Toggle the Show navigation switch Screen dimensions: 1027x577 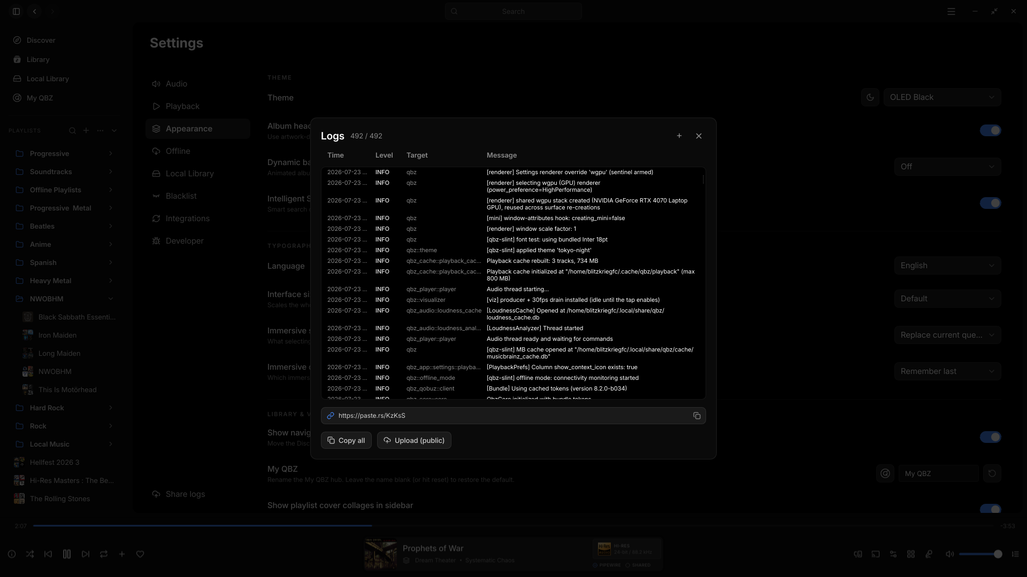990,437
